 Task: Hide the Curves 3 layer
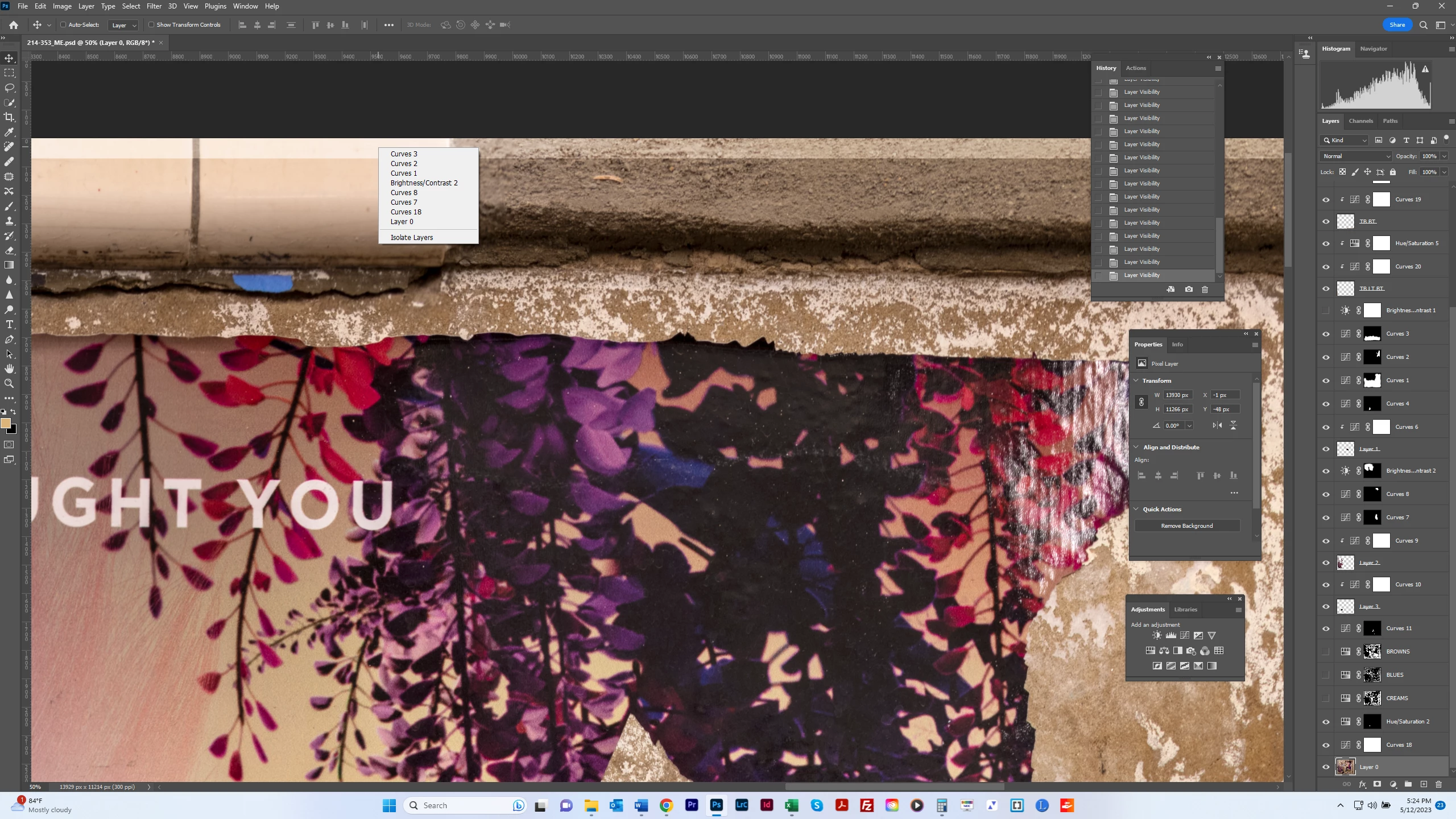(x=1326, y=334)
